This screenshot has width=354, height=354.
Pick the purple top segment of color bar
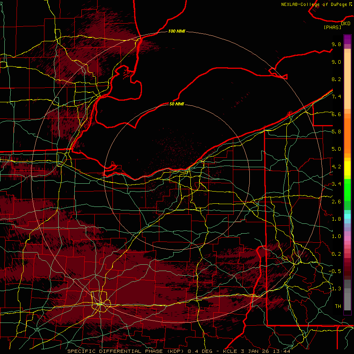tap(347, 39)
